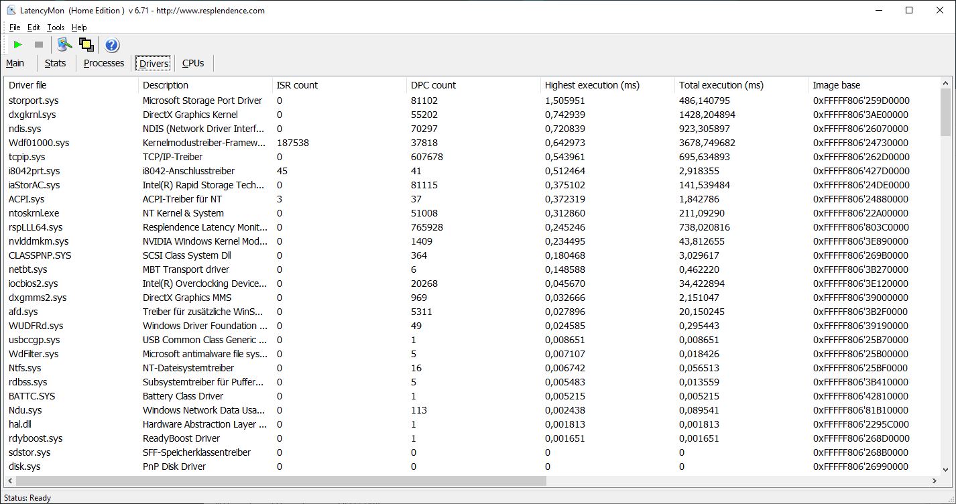This screenshot has width=956, height=504.
Task: Click the horizontal scrollbar left arrow
Action: coord(10,481)
